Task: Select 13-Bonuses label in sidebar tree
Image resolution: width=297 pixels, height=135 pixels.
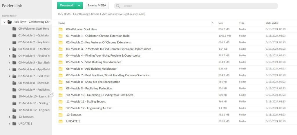Action: [x=26, y=117]
